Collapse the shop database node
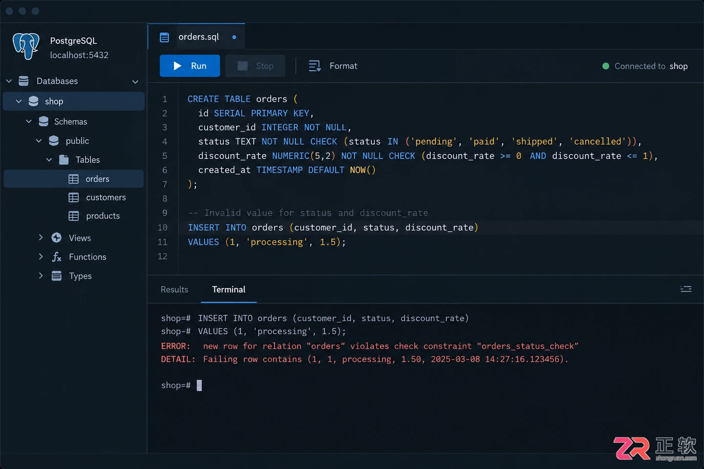Image resolution: width=704 pixels, height=469 pixels. pyautogui.click(x=19, y=101)
